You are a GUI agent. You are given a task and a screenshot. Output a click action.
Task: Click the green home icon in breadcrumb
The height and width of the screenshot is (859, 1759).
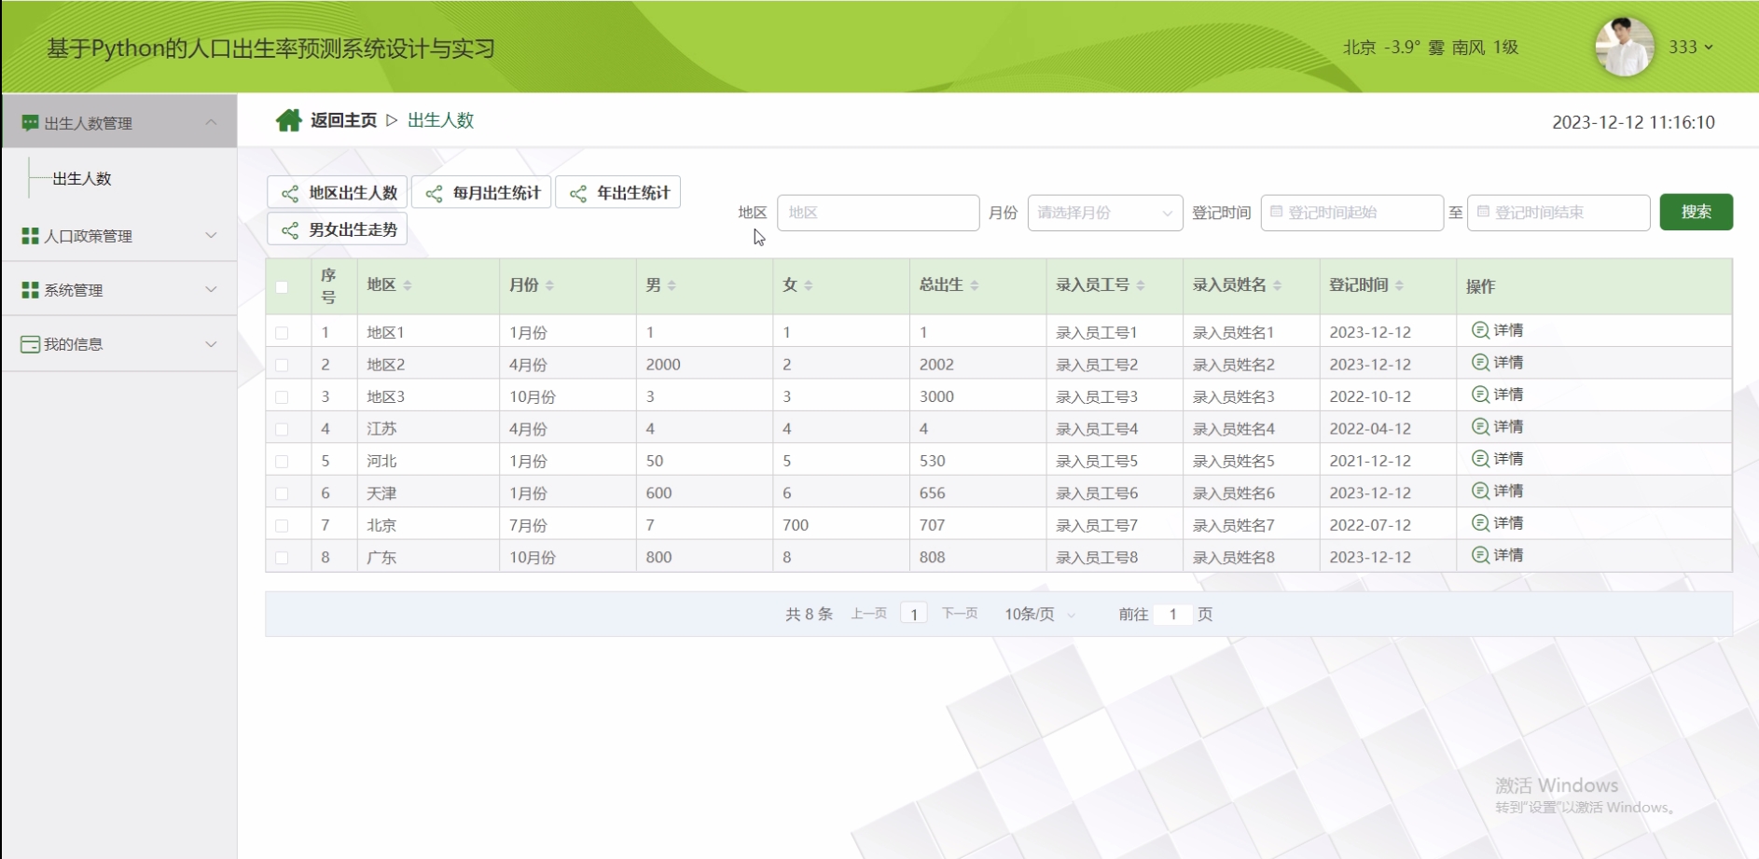(288, 120)
